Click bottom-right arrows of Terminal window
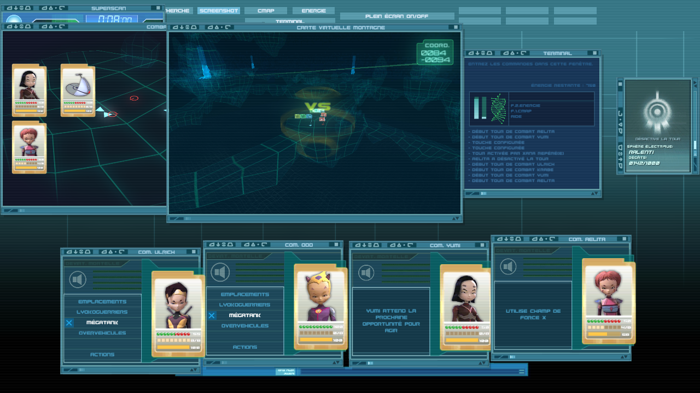 tap(594, 193)
